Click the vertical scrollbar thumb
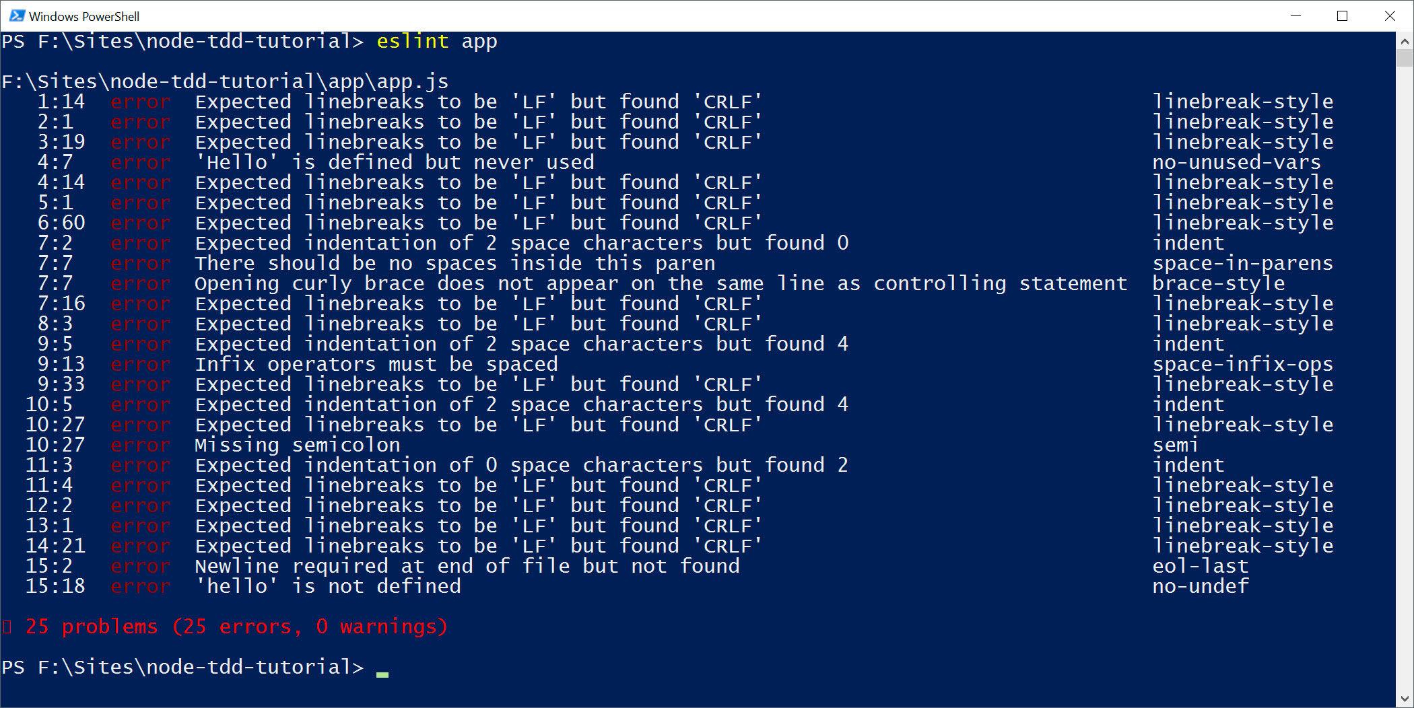The width and height of the screenshot is (1414, 708). [1405, 58]
